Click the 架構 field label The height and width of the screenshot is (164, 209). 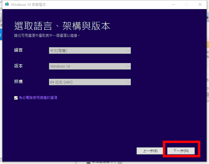[x=18, y=82]
